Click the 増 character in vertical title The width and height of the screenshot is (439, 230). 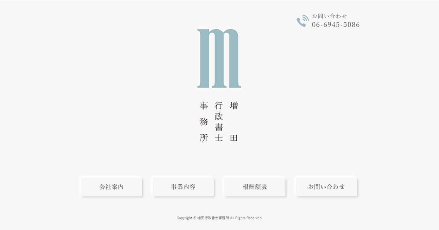coord(234,106)
